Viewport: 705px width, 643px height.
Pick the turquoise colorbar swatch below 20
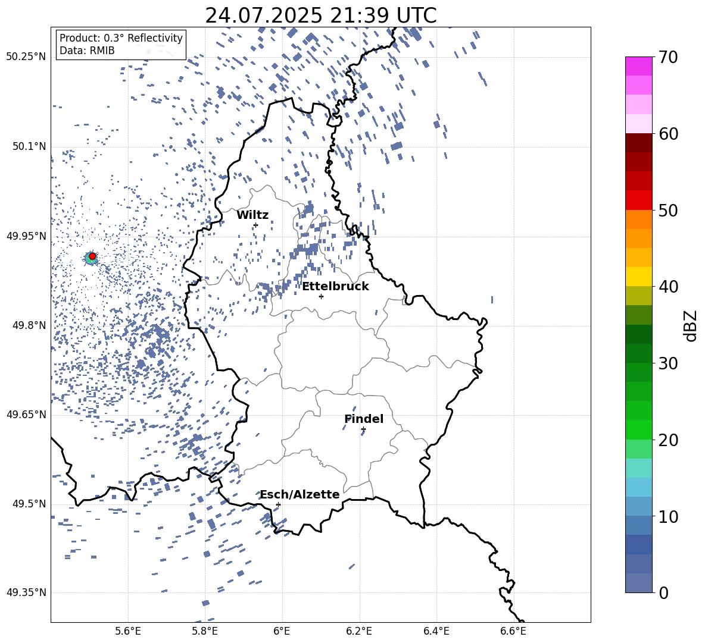[x=639, y=468]
